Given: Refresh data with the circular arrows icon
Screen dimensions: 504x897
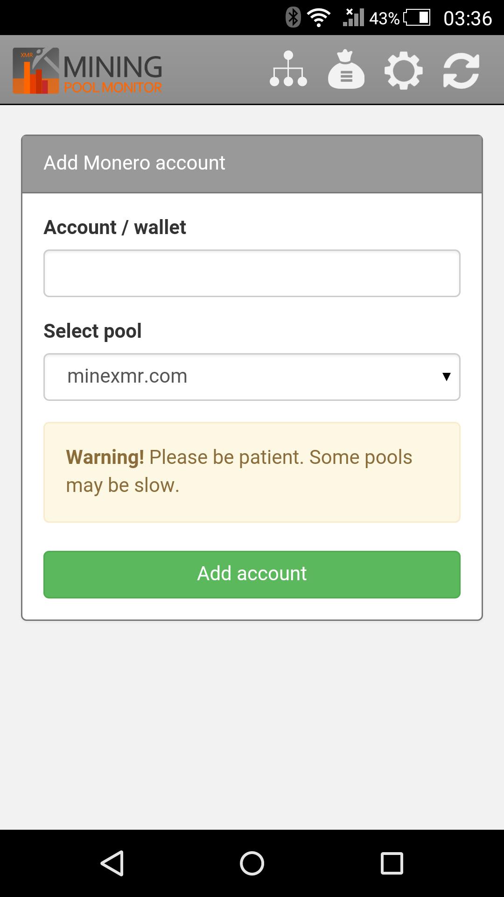Looking at the screenshot, I should coord(461,71).
